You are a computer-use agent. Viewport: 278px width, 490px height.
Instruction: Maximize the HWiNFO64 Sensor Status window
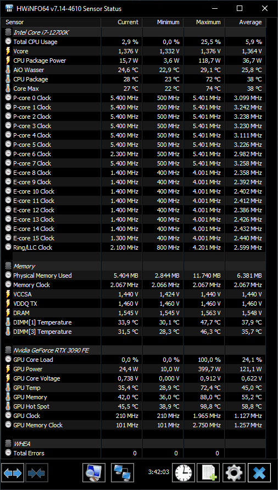click(x=240, y=8)
